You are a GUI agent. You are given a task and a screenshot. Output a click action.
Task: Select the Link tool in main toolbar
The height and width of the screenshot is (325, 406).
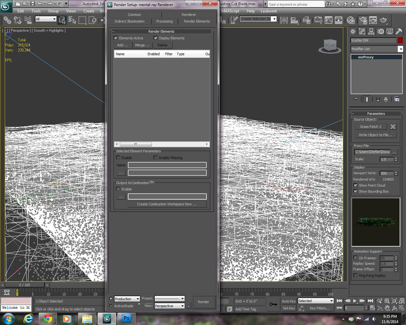pos(7,20)
